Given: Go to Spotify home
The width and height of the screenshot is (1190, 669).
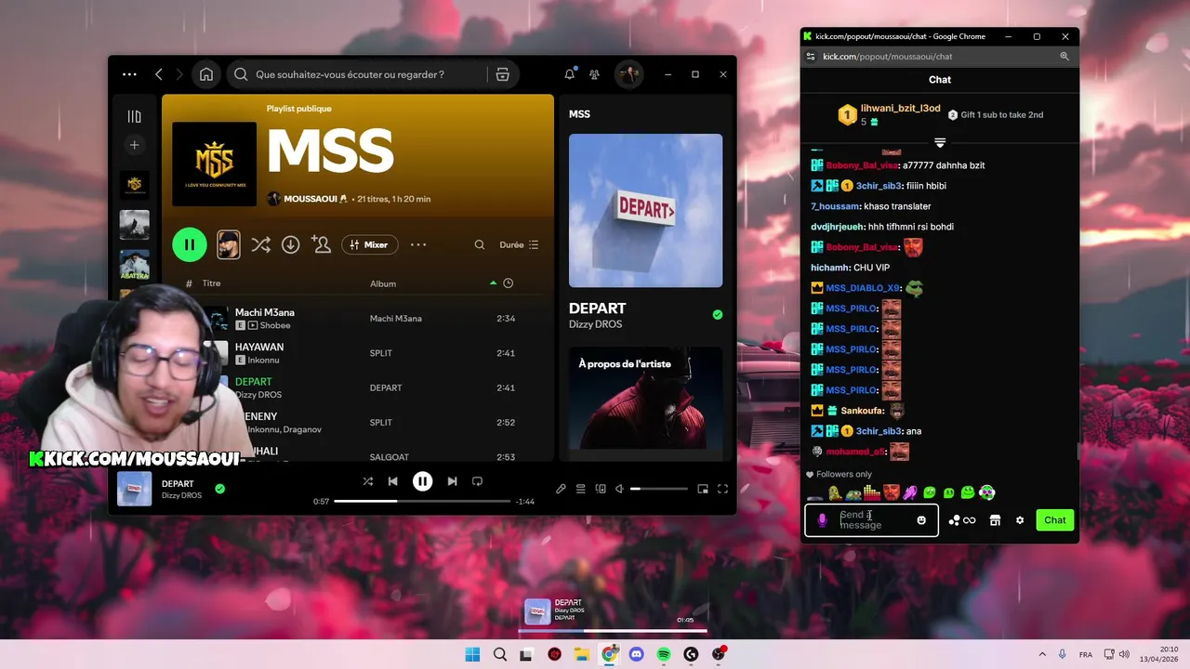Looking at the screenshot, I should point(206,74).
